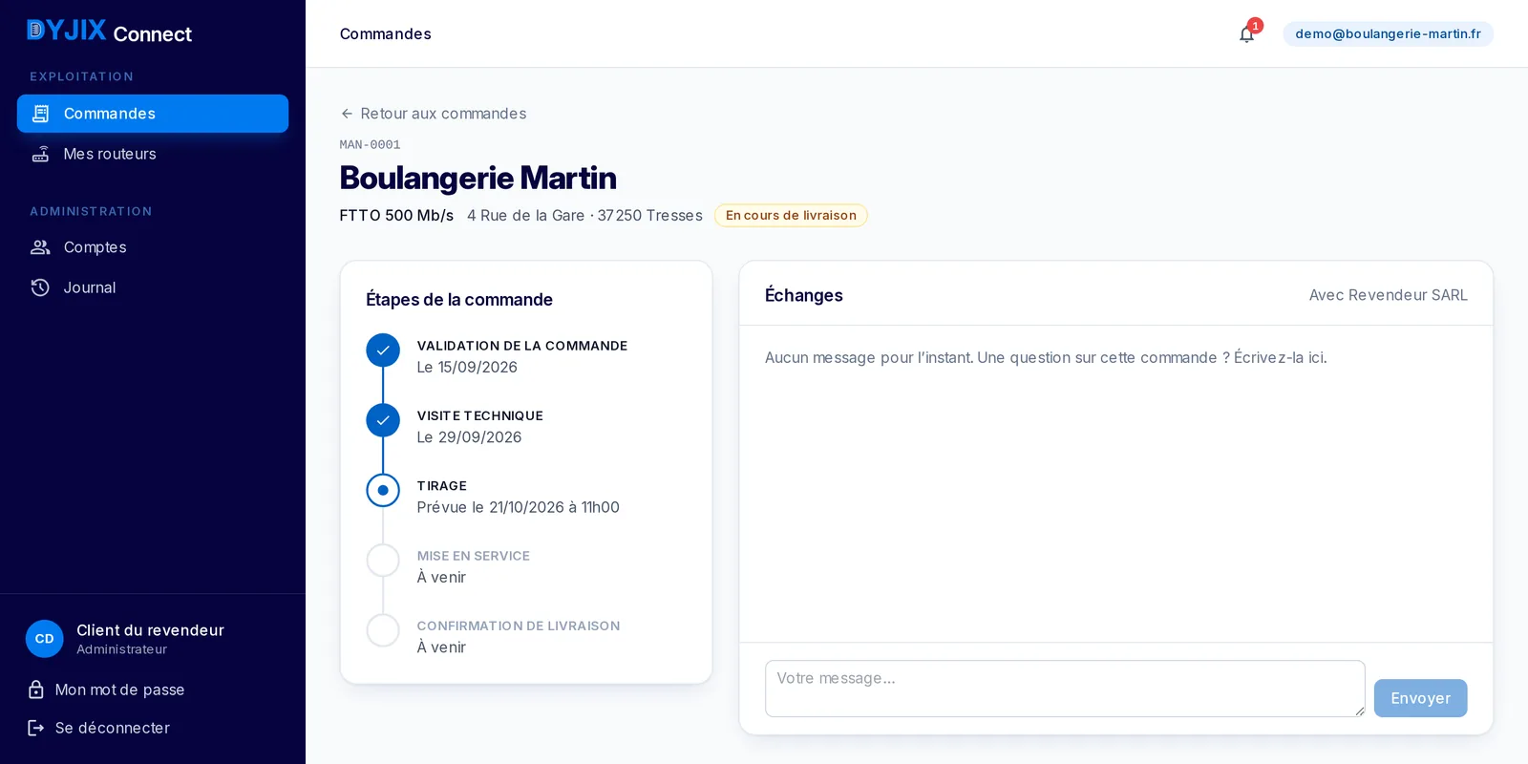This screenshot has width=1528, height=764.
Task: Click the Journal history icon
Action: click(40, 287)
